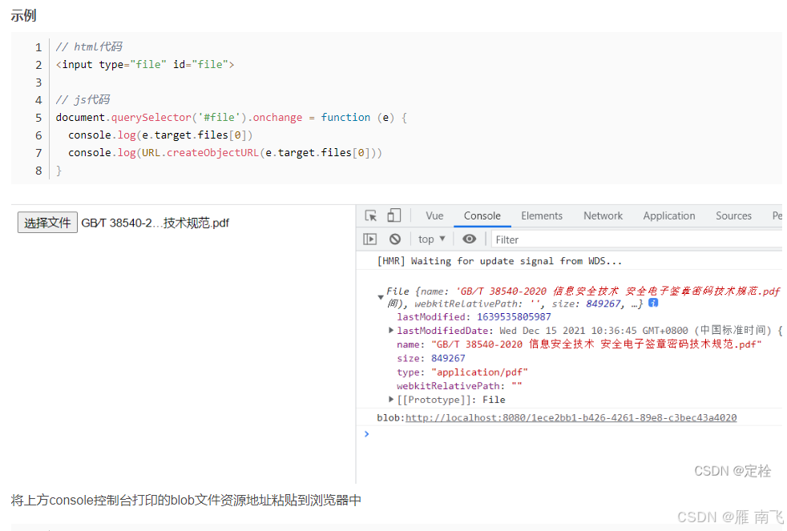Open the Network tab
This screenshot has height=531, width=787.
[x=603, y=215]
